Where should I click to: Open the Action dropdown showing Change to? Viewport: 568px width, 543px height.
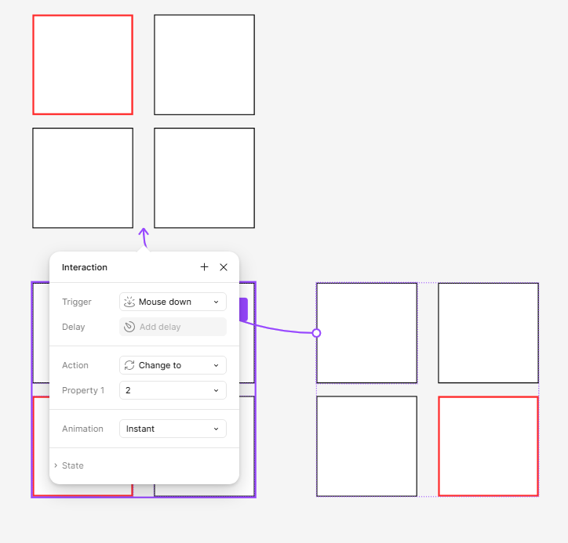173,365
